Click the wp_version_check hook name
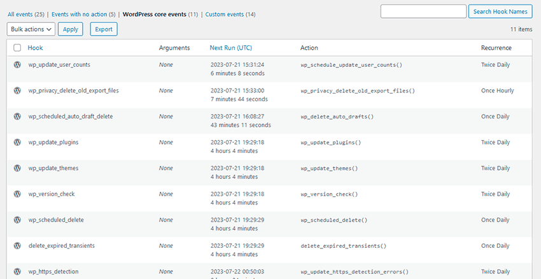This screenshot has height=279, width=541. click(x=52, y=194)
